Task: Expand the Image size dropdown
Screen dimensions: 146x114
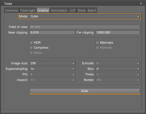Action: pyautogui.click(x=52, y=63)
